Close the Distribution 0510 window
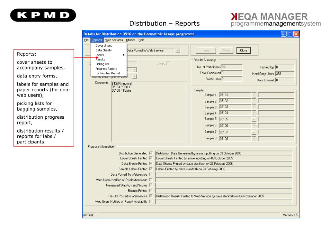 tap(296, 34)
